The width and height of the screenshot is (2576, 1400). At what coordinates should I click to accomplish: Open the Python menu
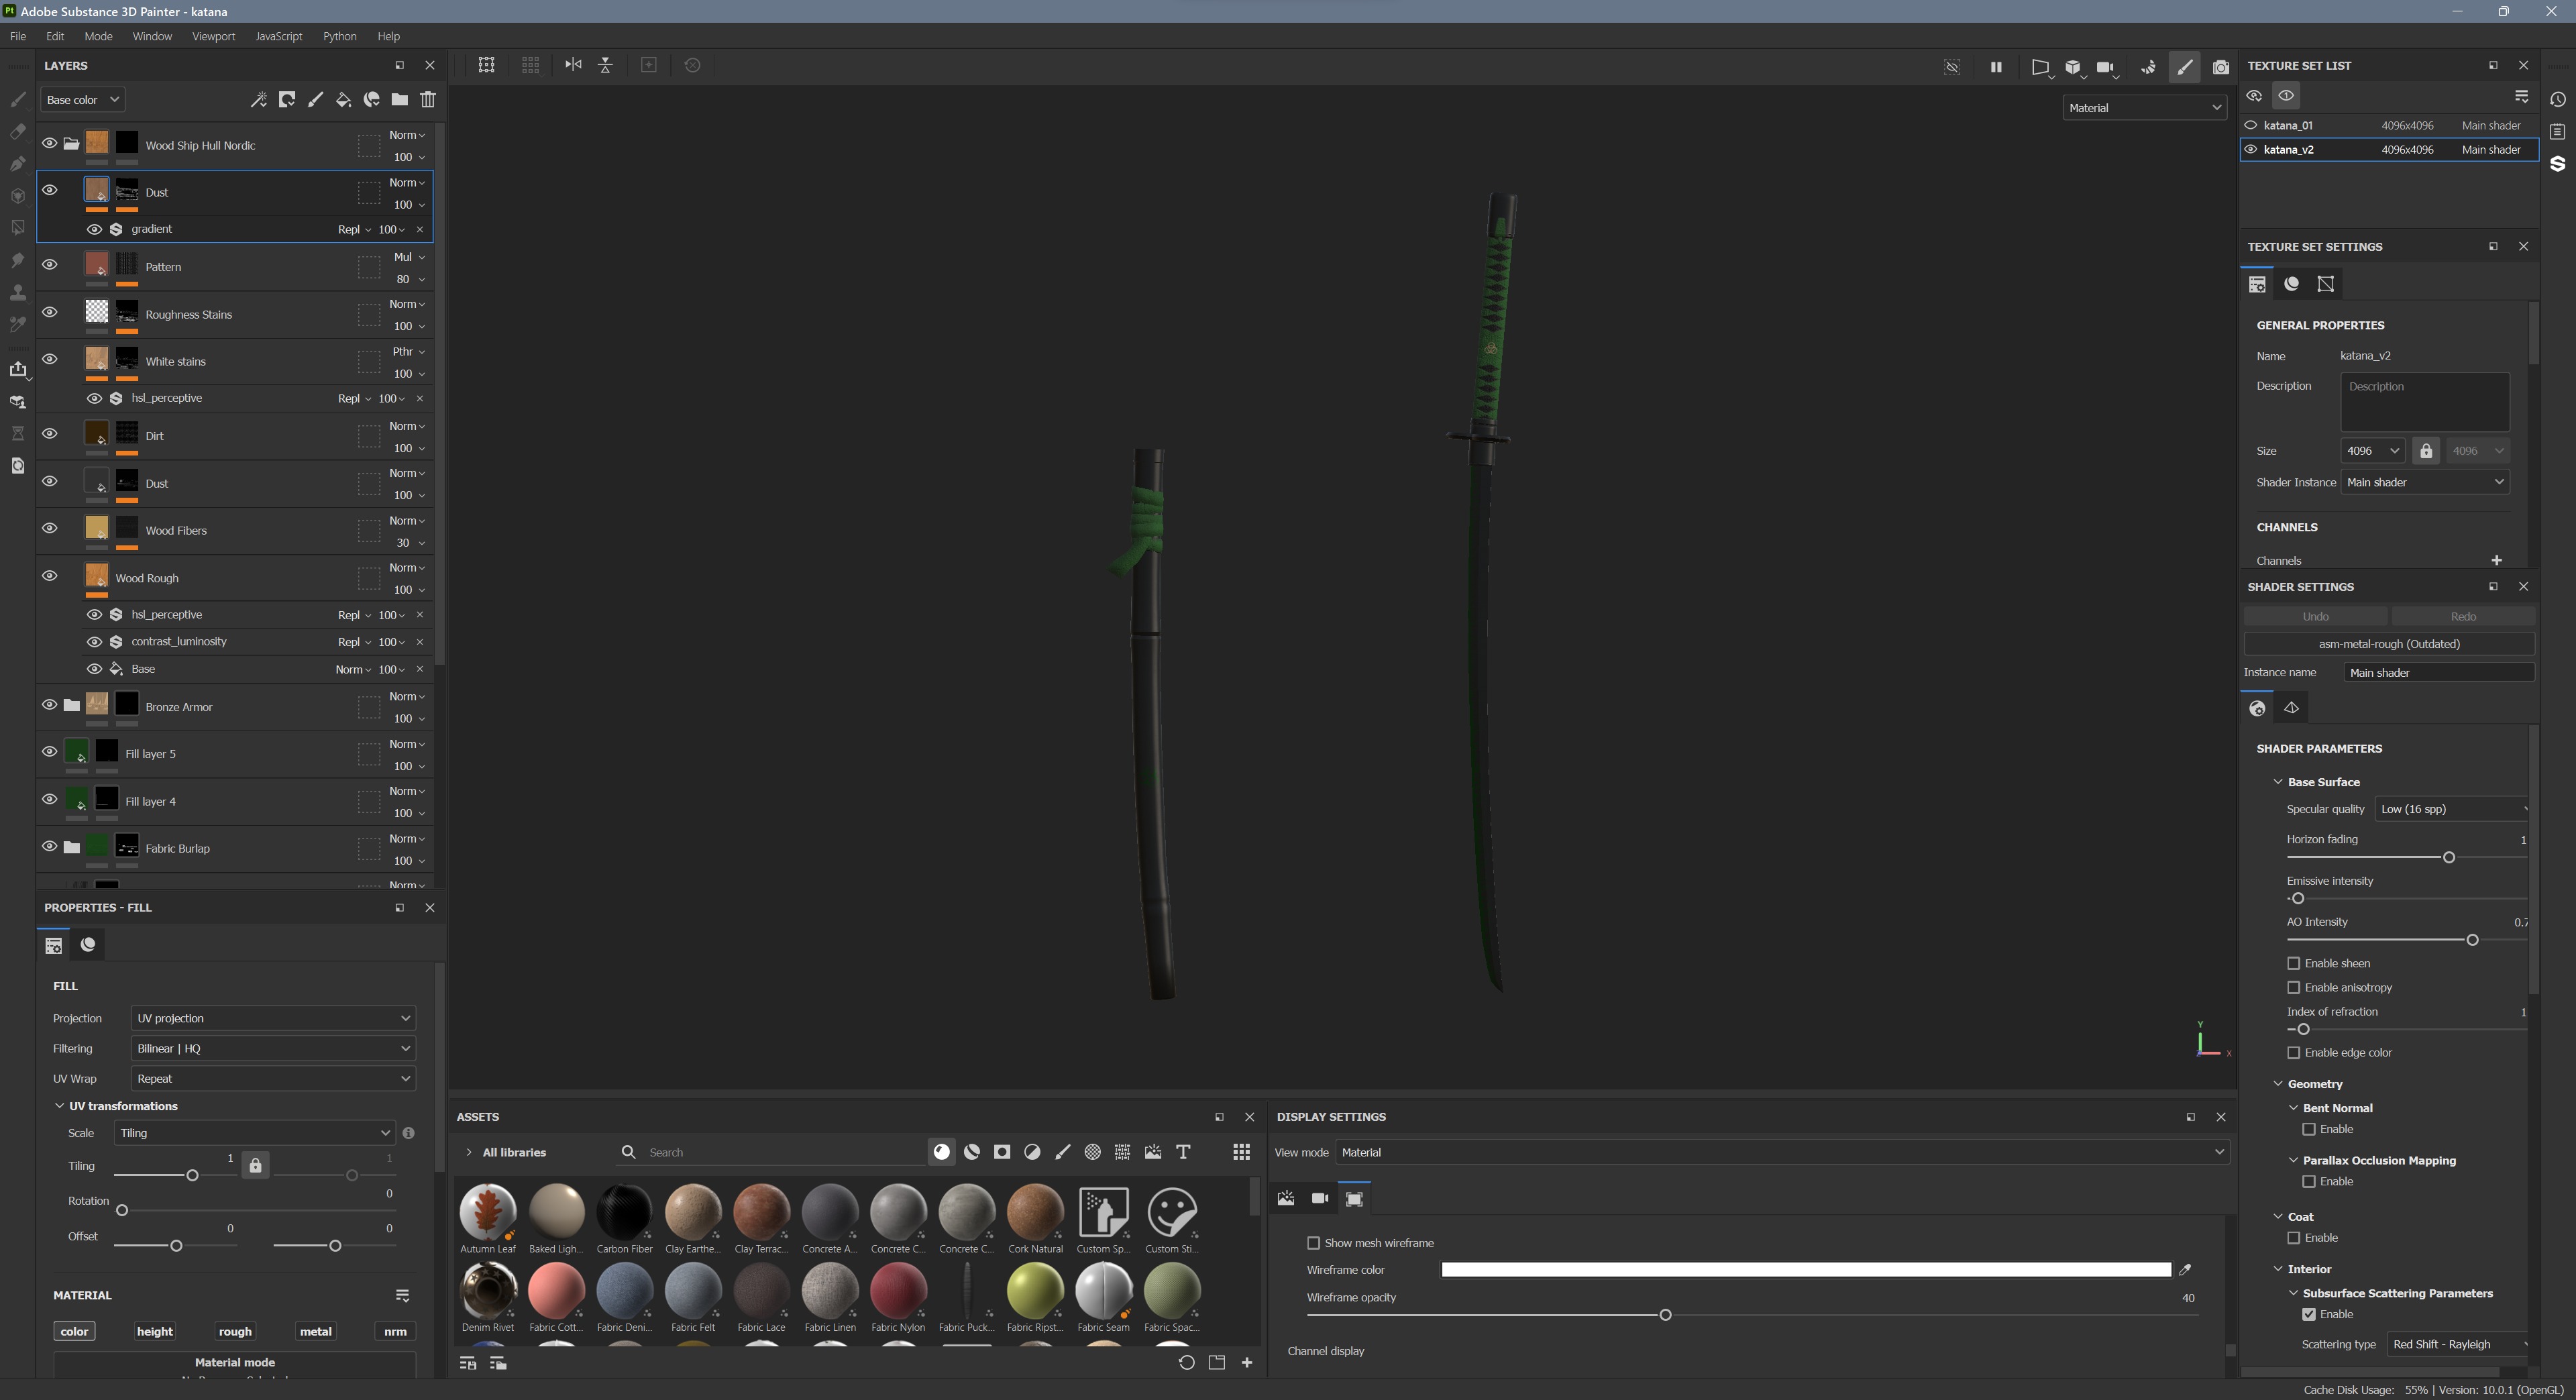pos(339,36)
